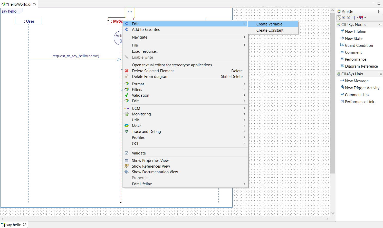
Task: Click the request_to_say_hello(name) message label
Action: 76,56
